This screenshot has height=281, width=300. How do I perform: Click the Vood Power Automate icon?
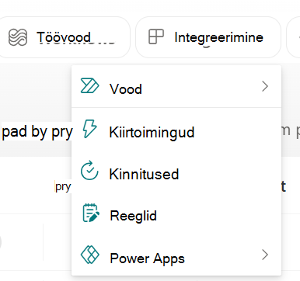point(89,85)
